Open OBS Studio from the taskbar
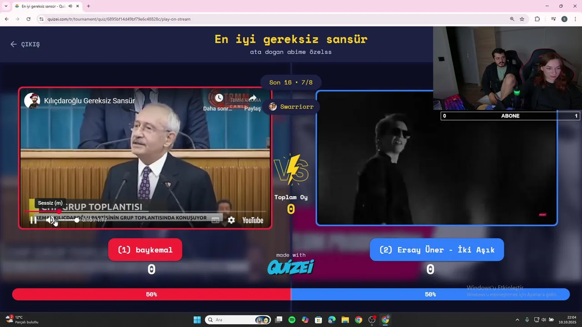The width and height of the screenshot is (582, 327). (372, 320)
